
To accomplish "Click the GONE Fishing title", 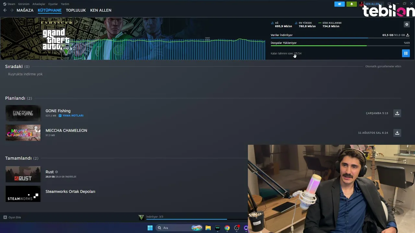I will tap(58, 111).
